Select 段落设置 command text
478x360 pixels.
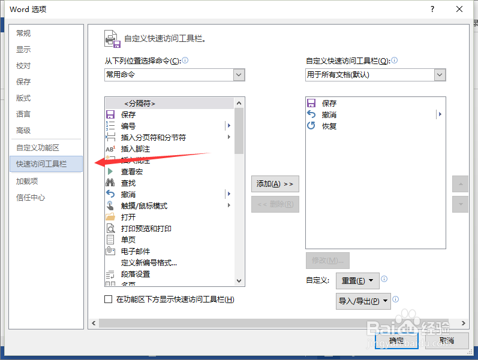point(136,274)
